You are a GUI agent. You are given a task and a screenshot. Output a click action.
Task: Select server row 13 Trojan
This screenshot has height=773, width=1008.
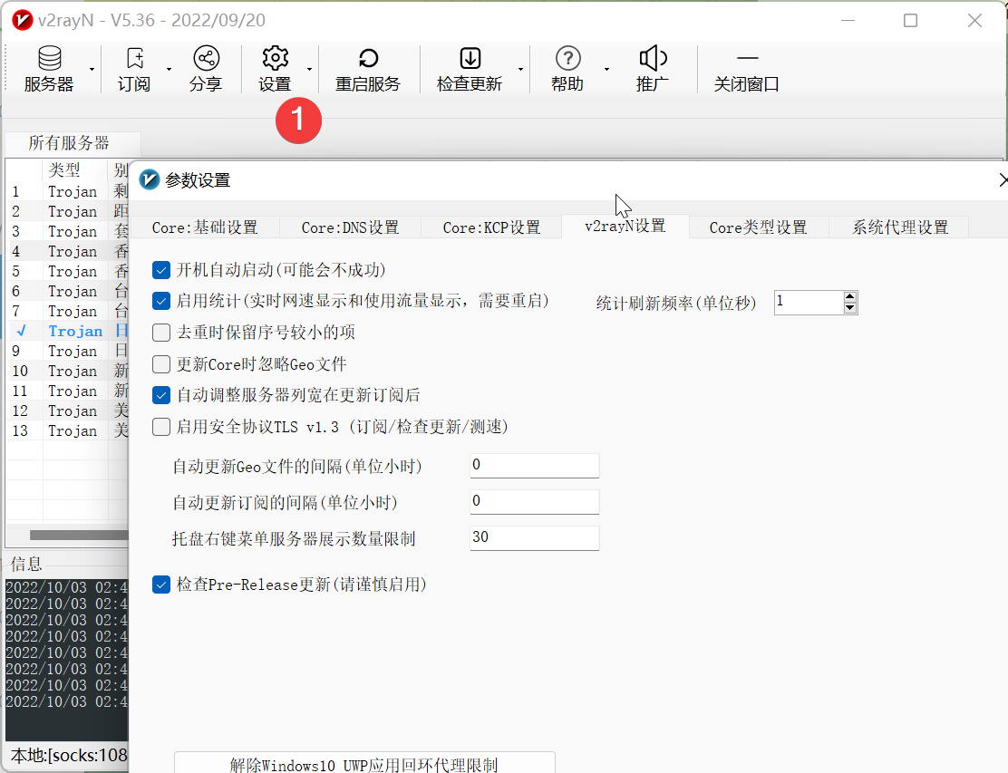coord(67,430)
